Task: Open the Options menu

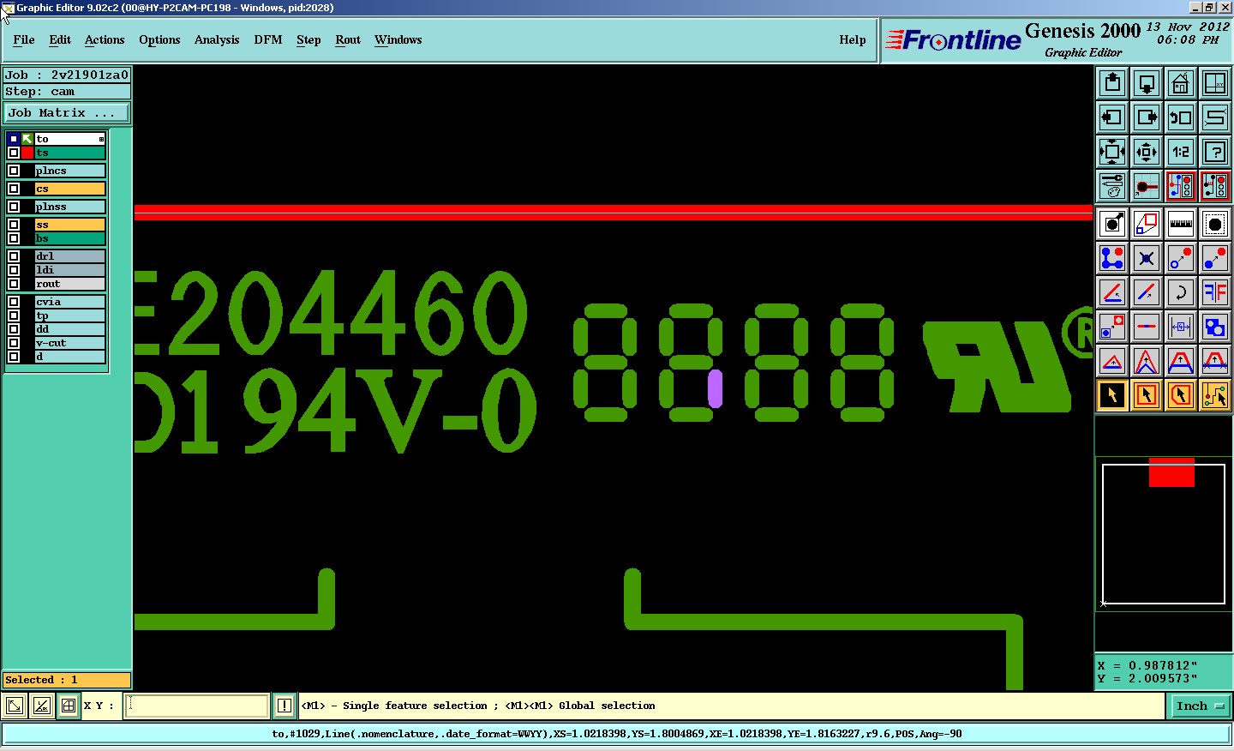Action: point(159,39)
